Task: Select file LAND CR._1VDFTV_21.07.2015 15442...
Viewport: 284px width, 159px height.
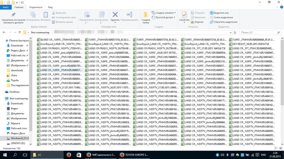Action: 59,87
